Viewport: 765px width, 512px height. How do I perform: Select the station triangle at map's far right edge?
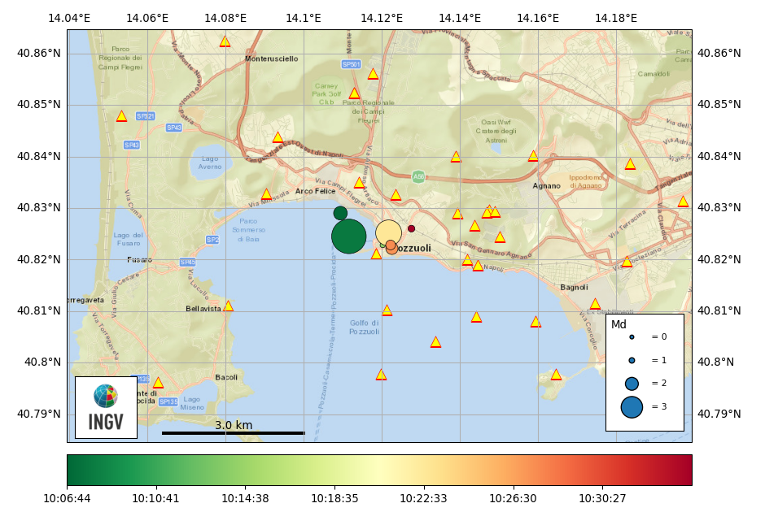click(683, 202)
